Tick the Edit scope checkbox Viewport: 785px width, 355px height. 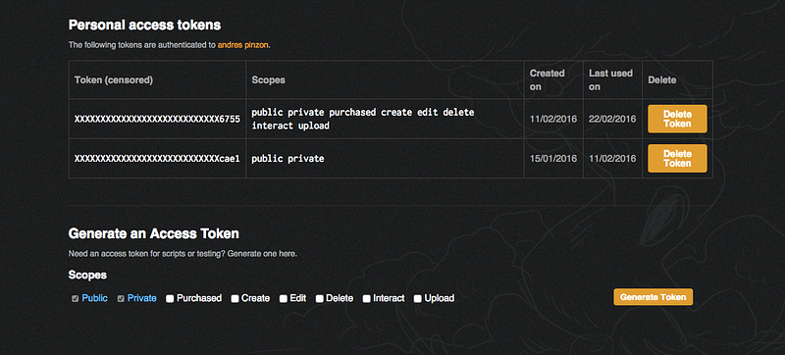click(284, 298)
